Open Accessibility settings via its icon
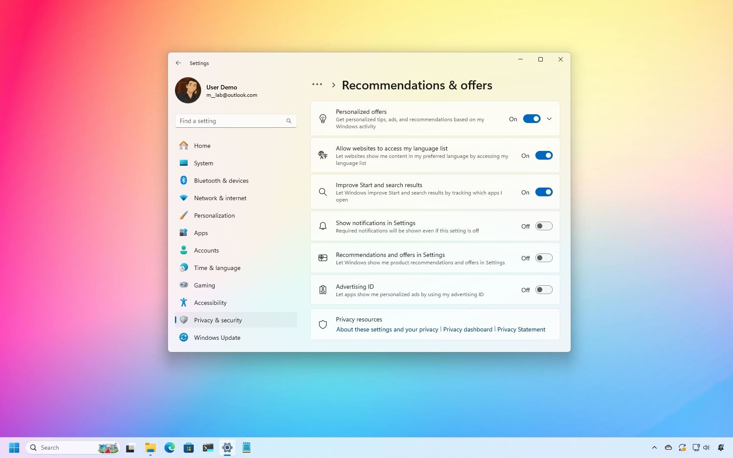 184,302
